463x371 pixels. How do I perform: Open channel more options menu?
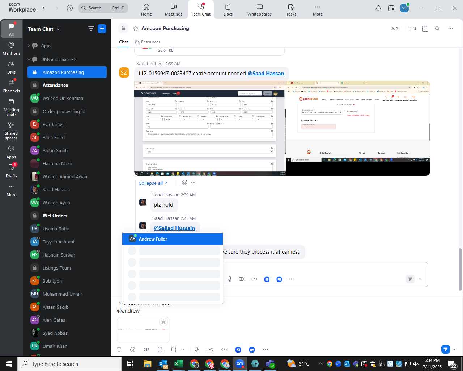tap(451, 29)
